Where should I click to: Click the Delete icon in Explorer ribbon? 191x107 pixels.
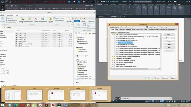[x=36, y=19]
